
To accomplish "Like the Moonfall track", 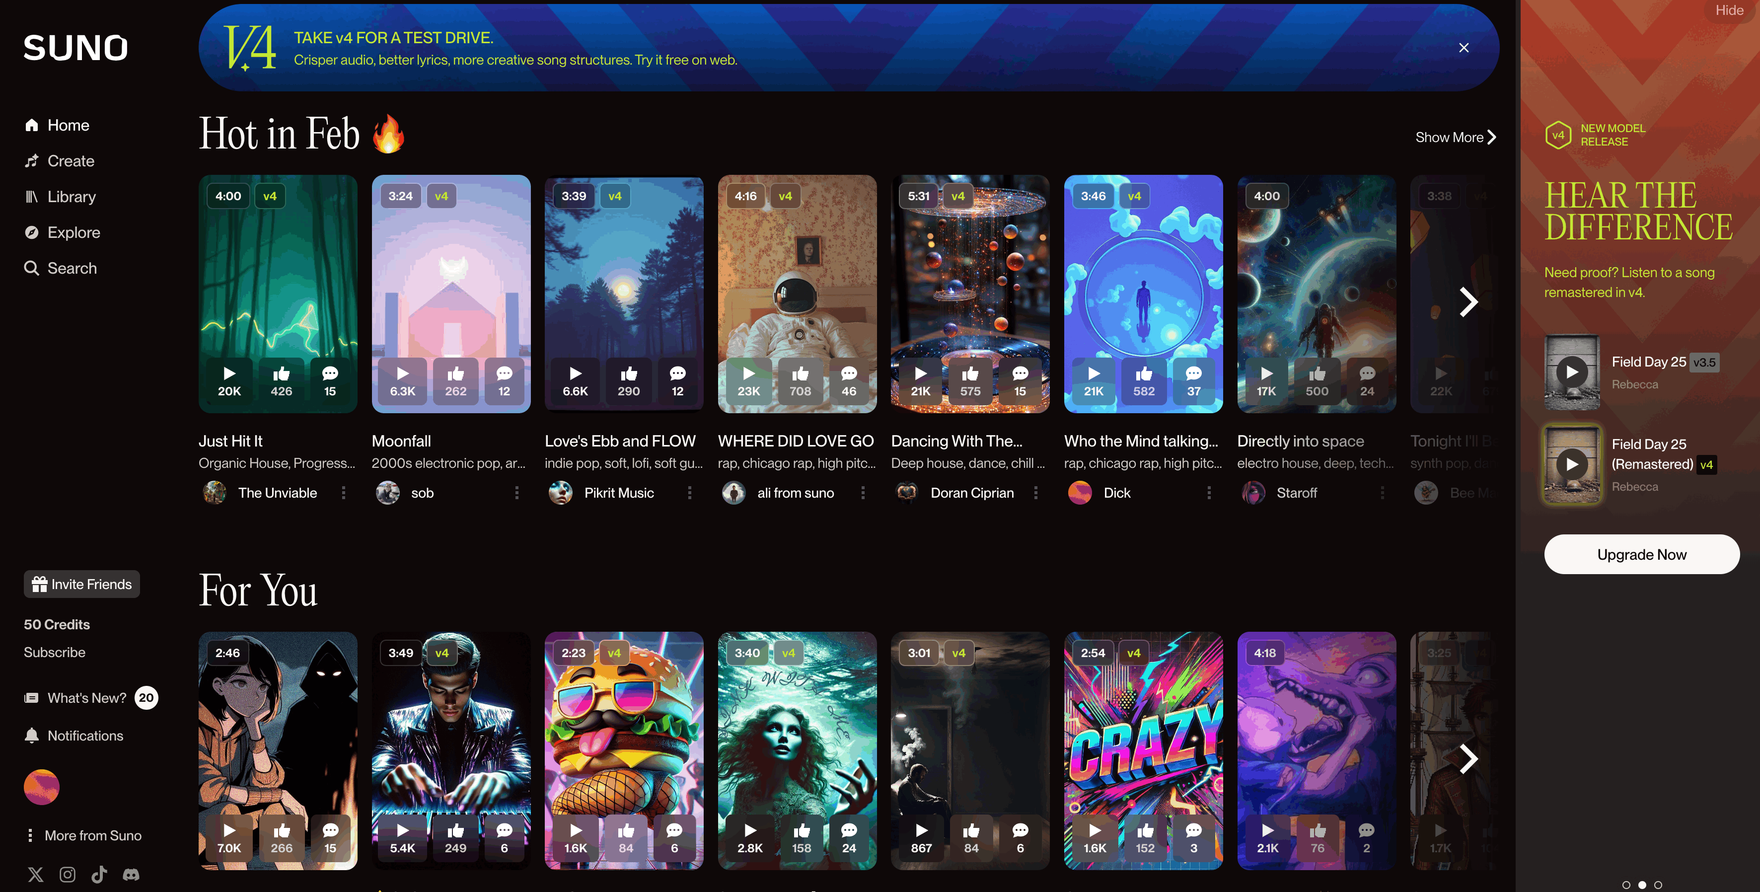I will click(455, 381).
